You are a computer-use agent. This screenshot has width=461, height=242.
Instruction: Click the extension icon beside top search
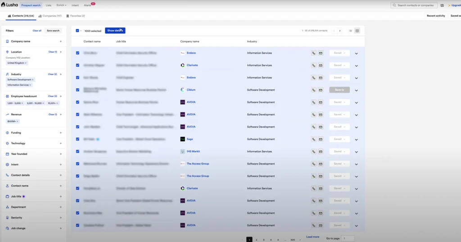[442, 5]
